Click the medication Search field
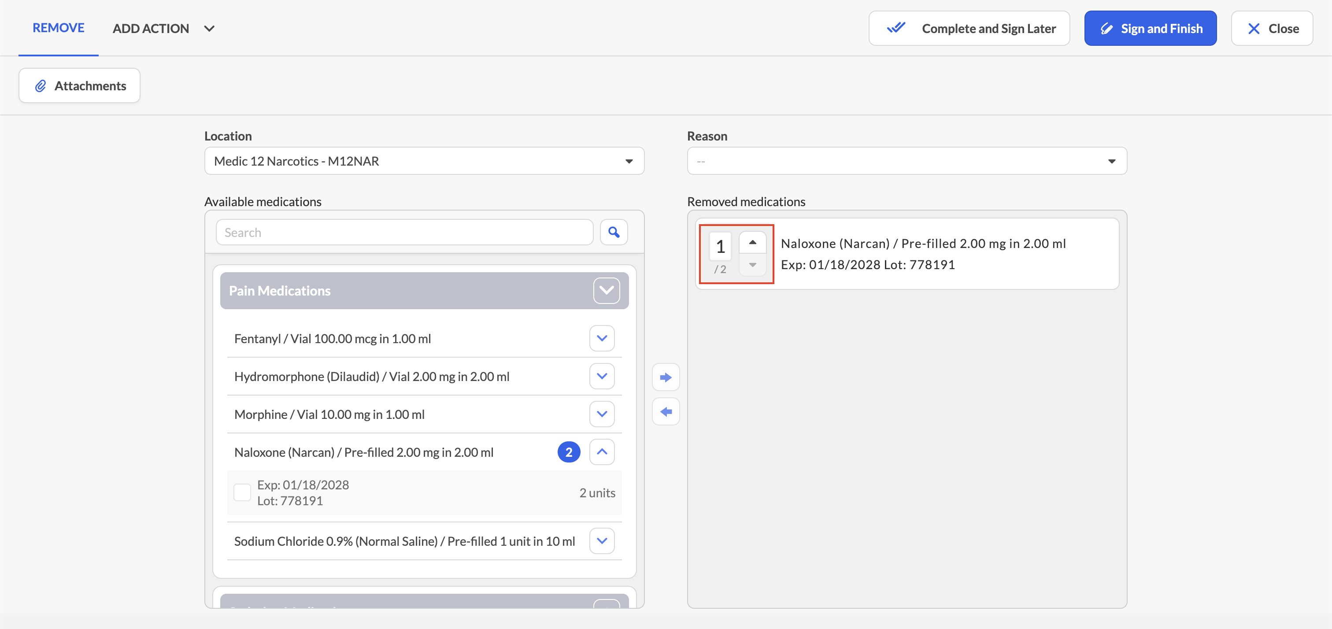Image resolution: width=1332 pixels, height=629 pixels. point(404,232)
